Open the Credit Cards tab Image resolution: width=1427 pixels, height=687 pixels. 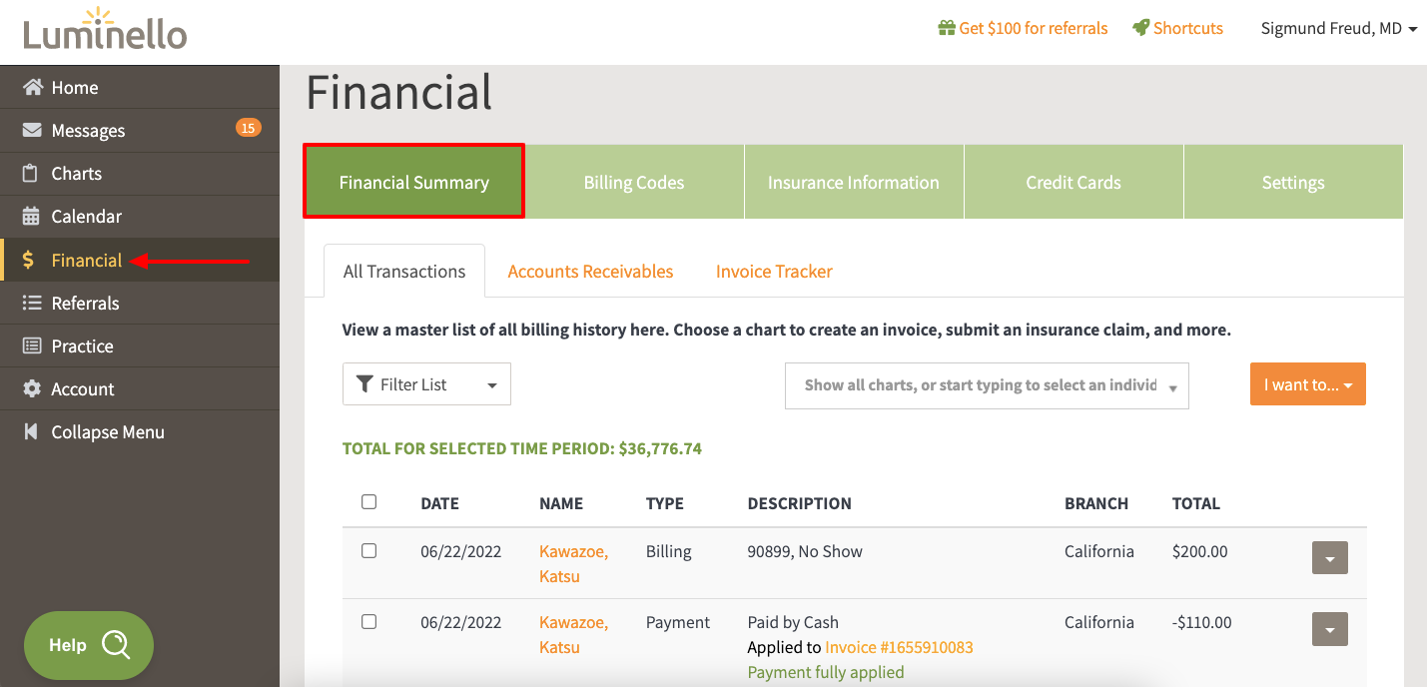point(1073,182)
